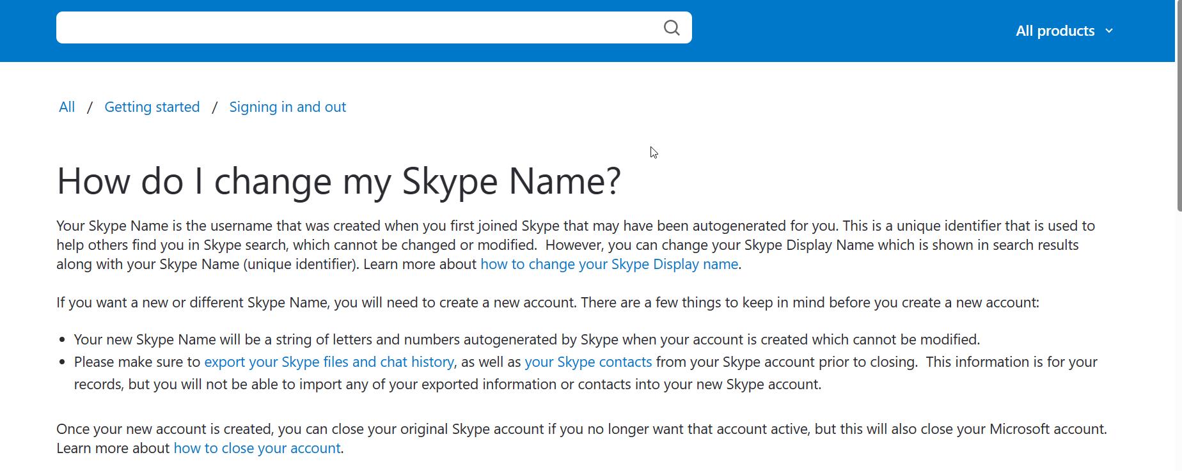Screen dimensions: 1182x471
Task: Click the search magnifier icon
Action: pyautogui.click(x=672, y=27)
